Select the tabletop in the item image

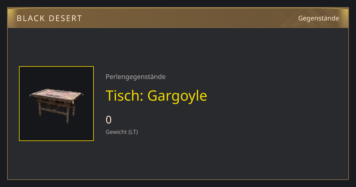coord(56,94)
